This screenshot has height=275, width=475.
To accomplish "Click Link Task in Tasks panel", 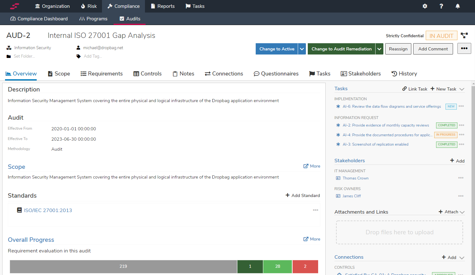I will [415, 89].
